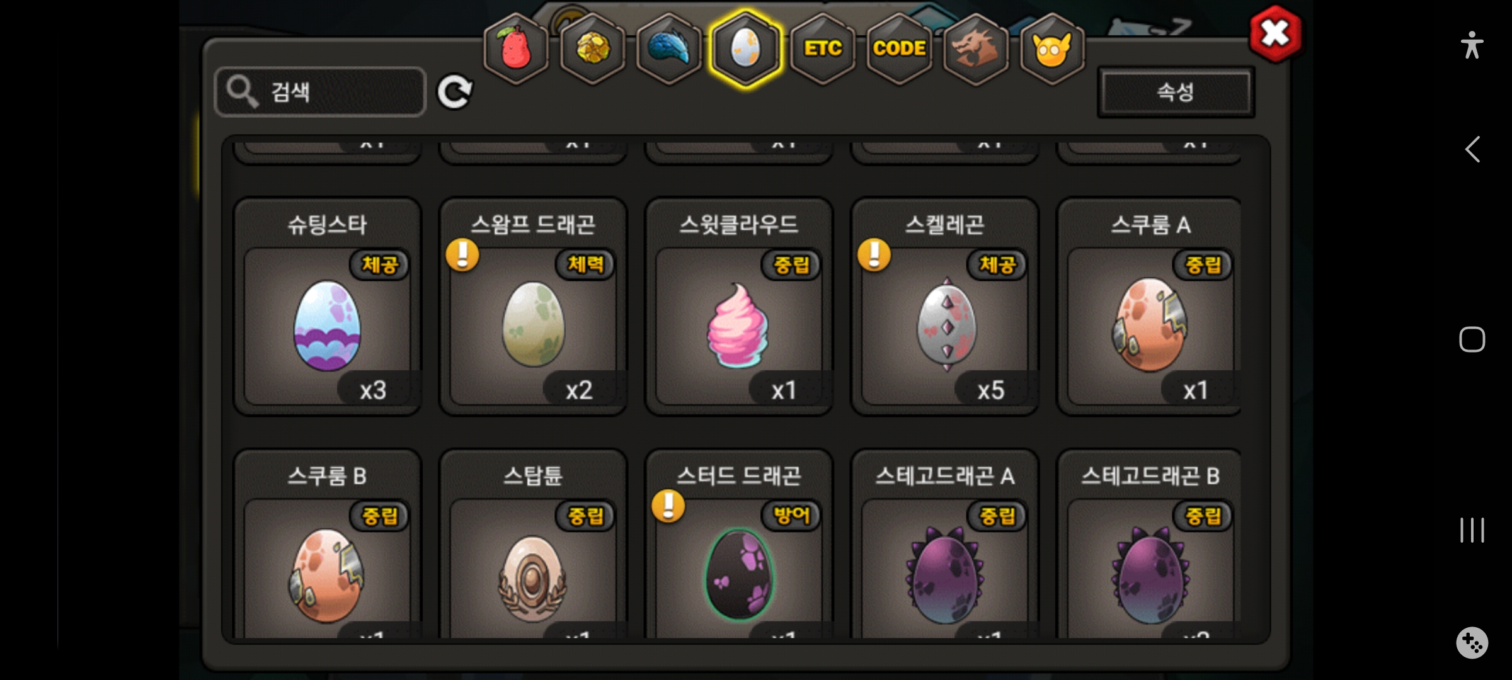The width and height of the screenshot is (1512, 680).
Task: Open the CODE tab
Action: [x=899, y=48]
